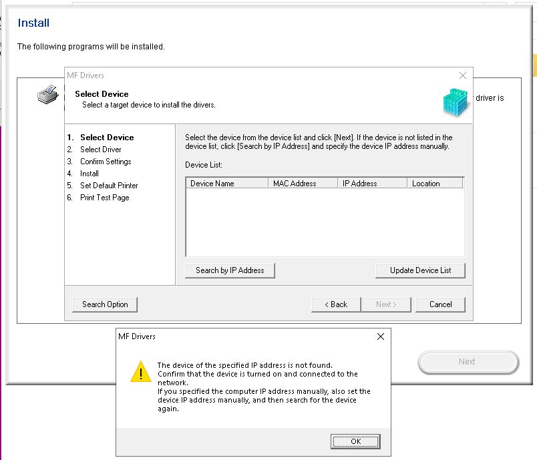Click the Search by IP Address button
Viewport: 537px width, 460px height.
[x=230, y=270]
